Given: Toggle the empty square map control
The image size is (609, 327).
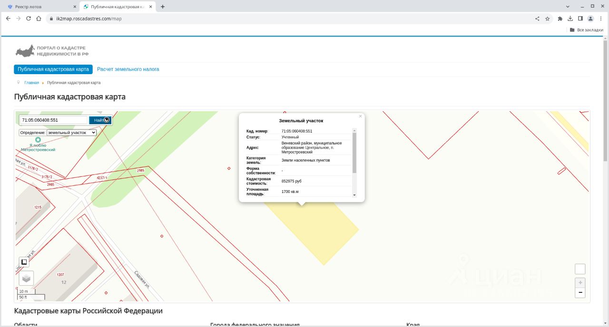Looking at the screenshot, I should pyautogui.click(x=580, y=269).
